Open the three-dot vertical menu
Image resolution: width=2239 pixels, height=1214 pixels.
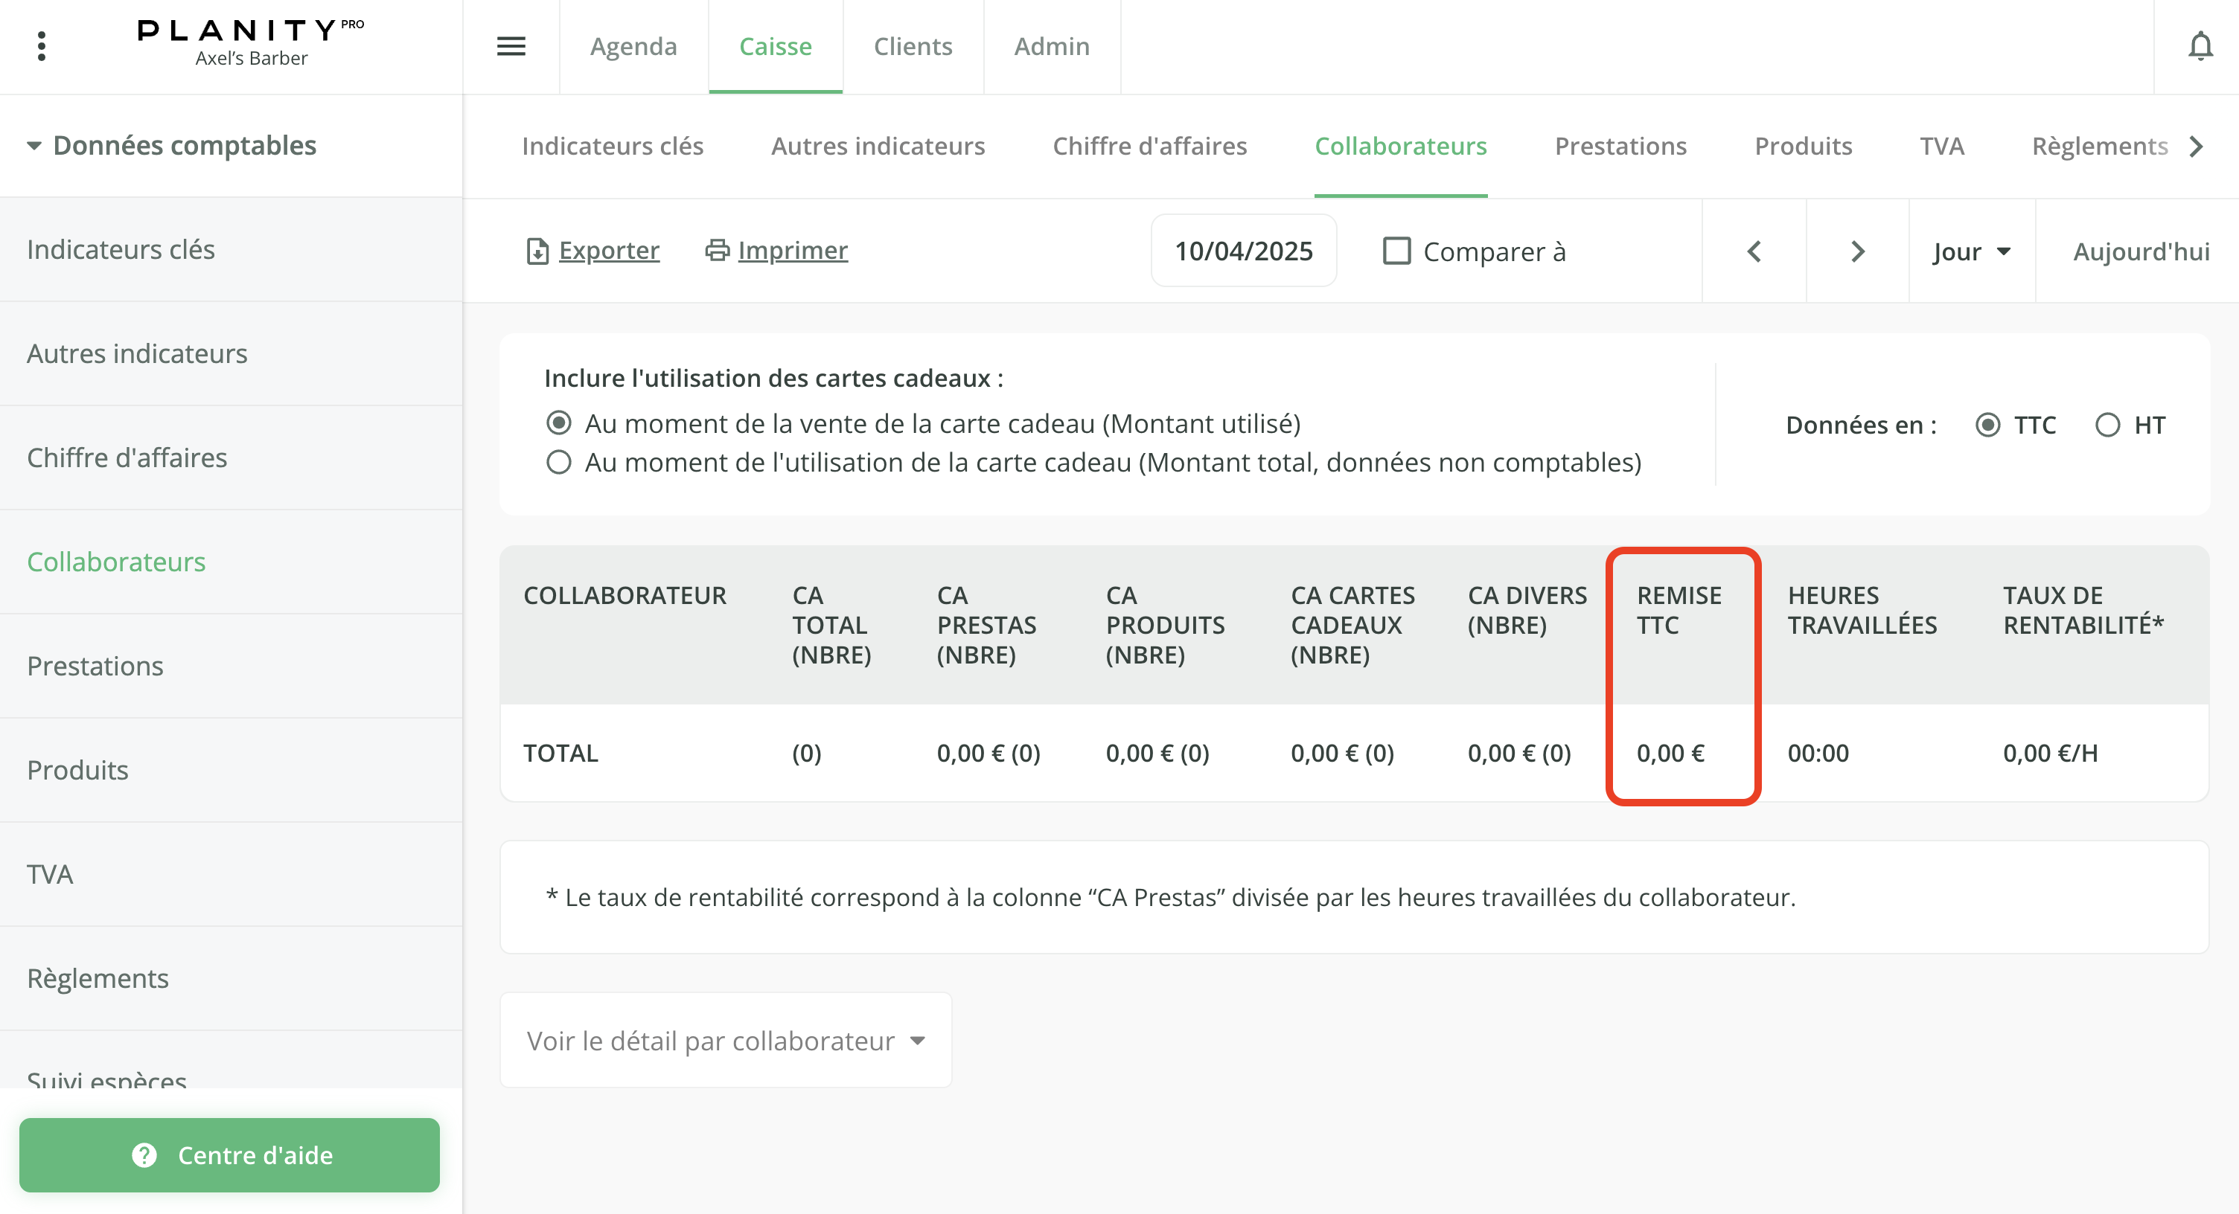point(41,46)
